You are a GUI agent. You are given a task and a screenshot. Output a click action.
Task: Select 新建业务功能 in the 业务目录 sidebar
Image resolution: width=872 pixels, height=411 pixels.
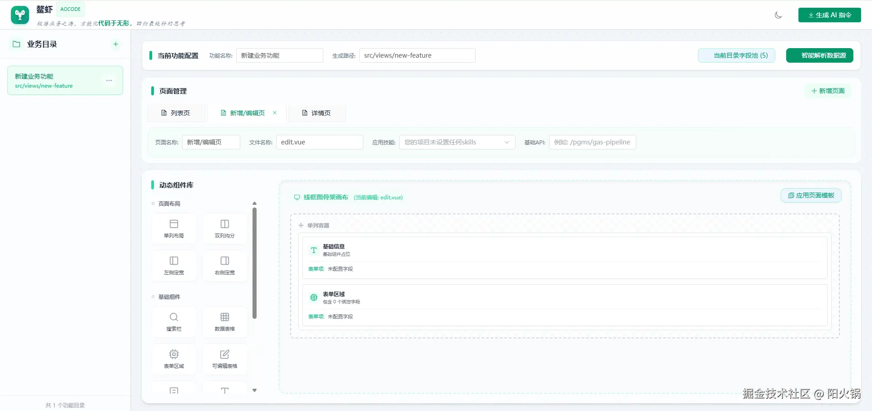(x=65, y=80)
